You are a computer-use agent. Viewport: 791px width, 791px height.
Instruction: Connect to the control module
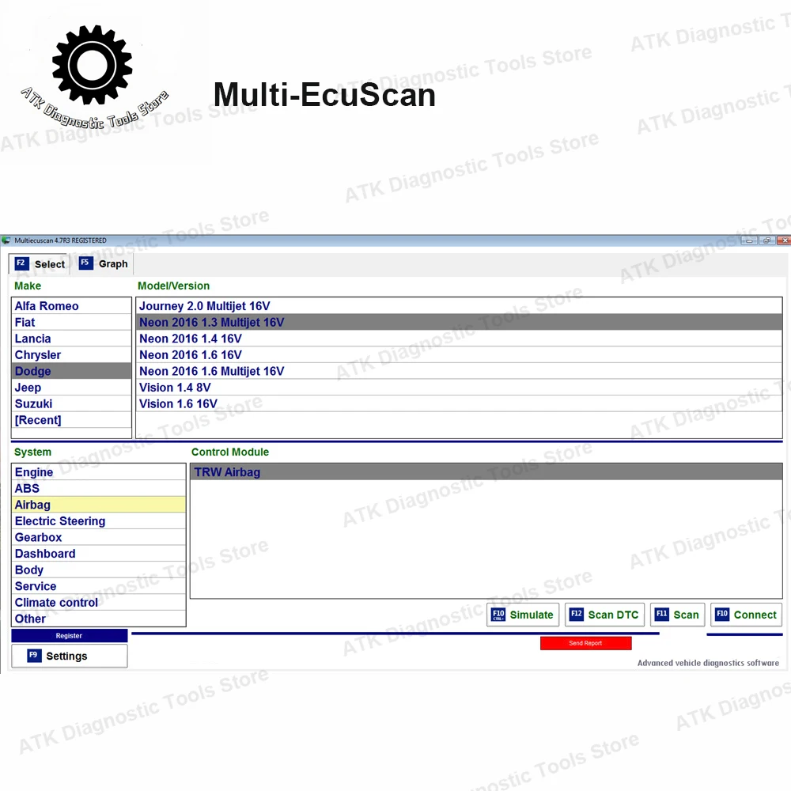coord(746,615)
